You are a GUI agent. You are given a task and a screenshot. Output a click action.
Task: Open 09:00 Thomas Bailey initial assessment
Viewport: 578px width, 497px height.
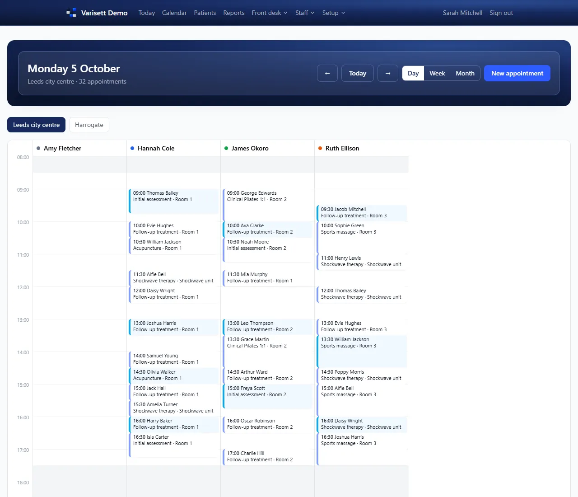coord(174,201)
